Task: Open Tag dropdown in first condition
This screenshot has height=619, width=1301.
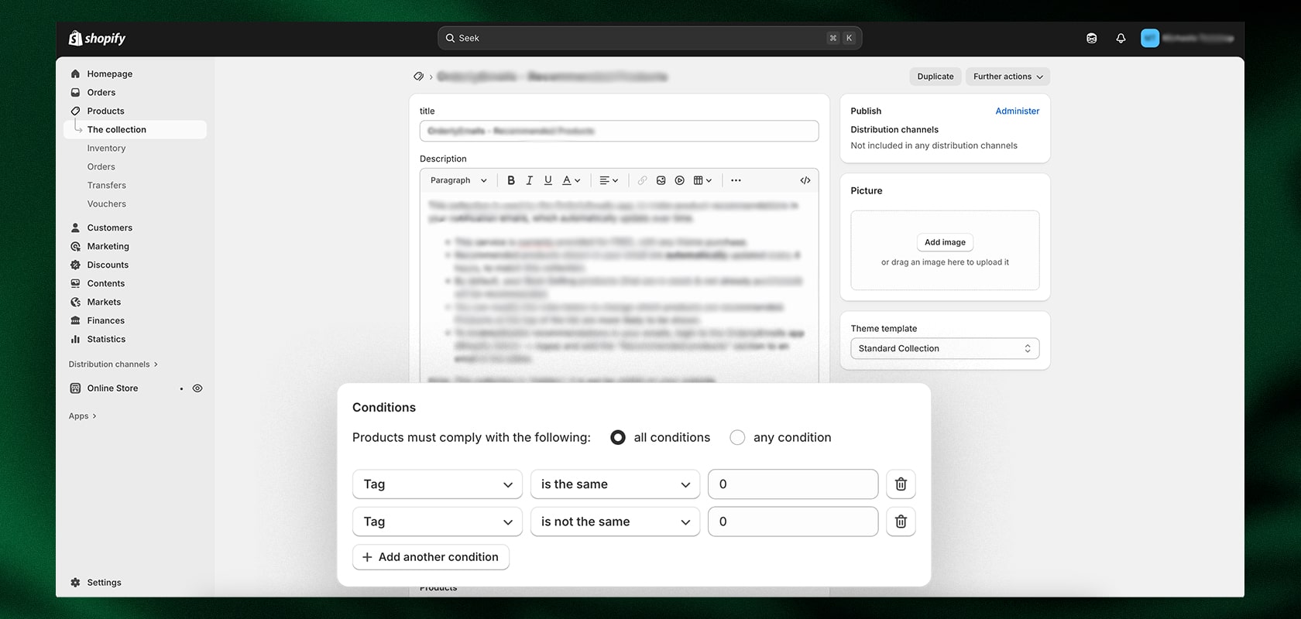Action: tap(438, 484)
